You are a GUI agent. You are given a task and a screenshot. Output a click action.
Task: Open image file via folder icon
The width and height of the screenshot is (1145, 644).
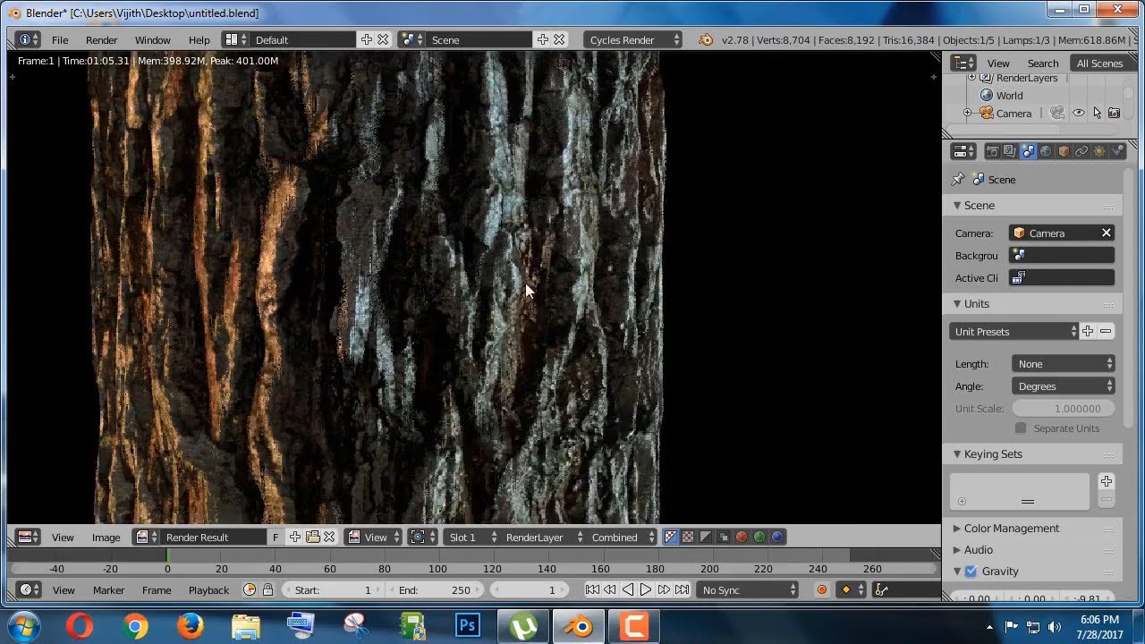click(x=312, y=537)
